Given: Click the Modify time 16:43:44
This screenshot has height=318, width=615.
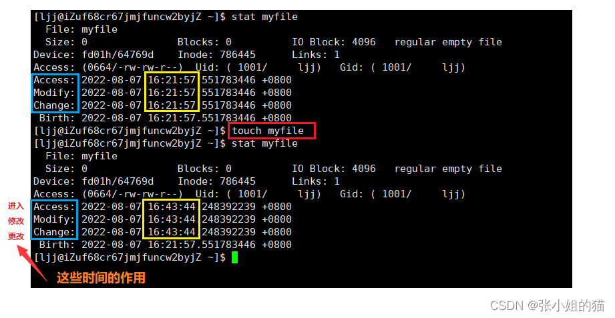Looking at the screenshot, I should [172, 219].
